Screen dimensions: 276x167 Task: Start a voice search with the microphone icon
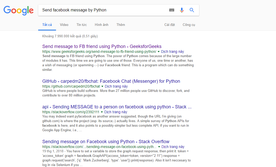[x=182, y=10]
